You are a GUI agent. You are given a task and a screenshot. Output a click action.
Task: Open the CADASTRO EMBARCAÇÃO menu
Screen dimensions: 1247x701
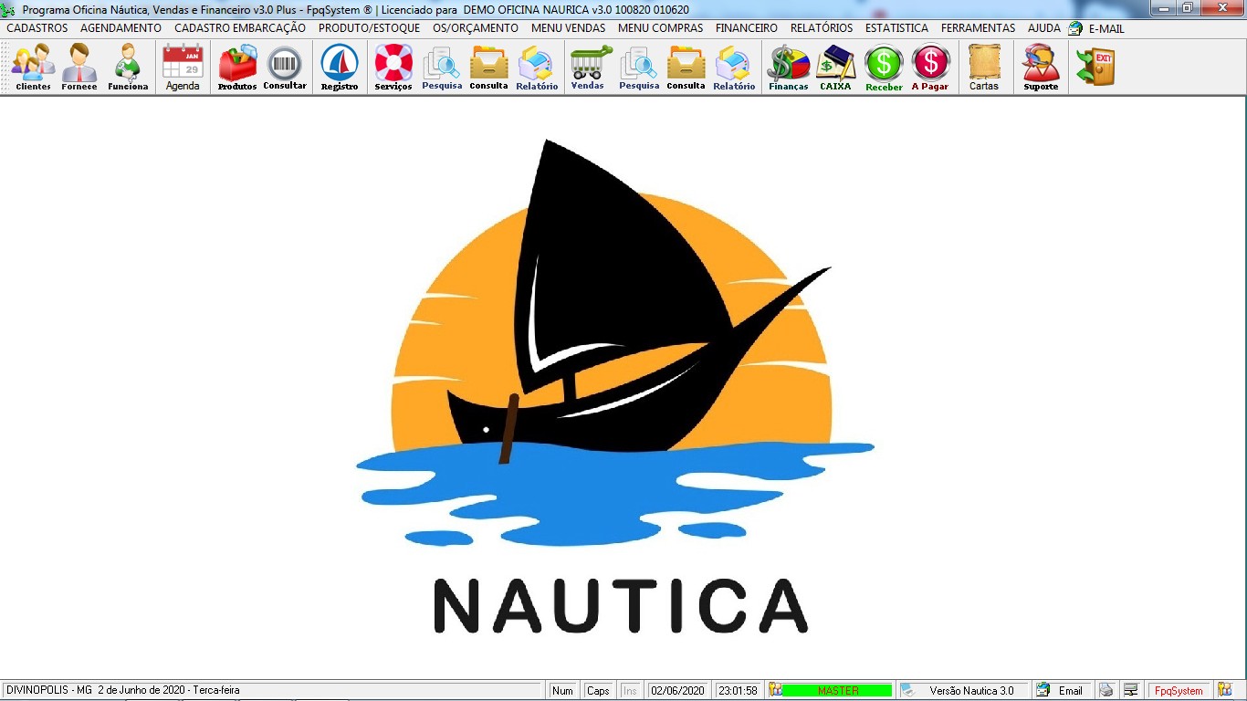(x=240, y=28)
